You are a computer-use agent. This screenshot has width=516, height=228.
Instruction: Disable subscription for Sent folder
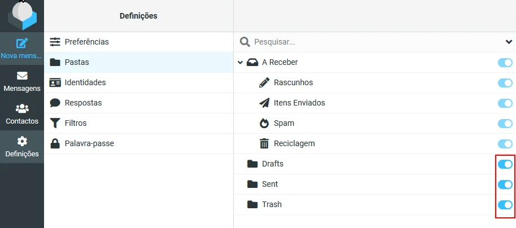tap(505, 185)
